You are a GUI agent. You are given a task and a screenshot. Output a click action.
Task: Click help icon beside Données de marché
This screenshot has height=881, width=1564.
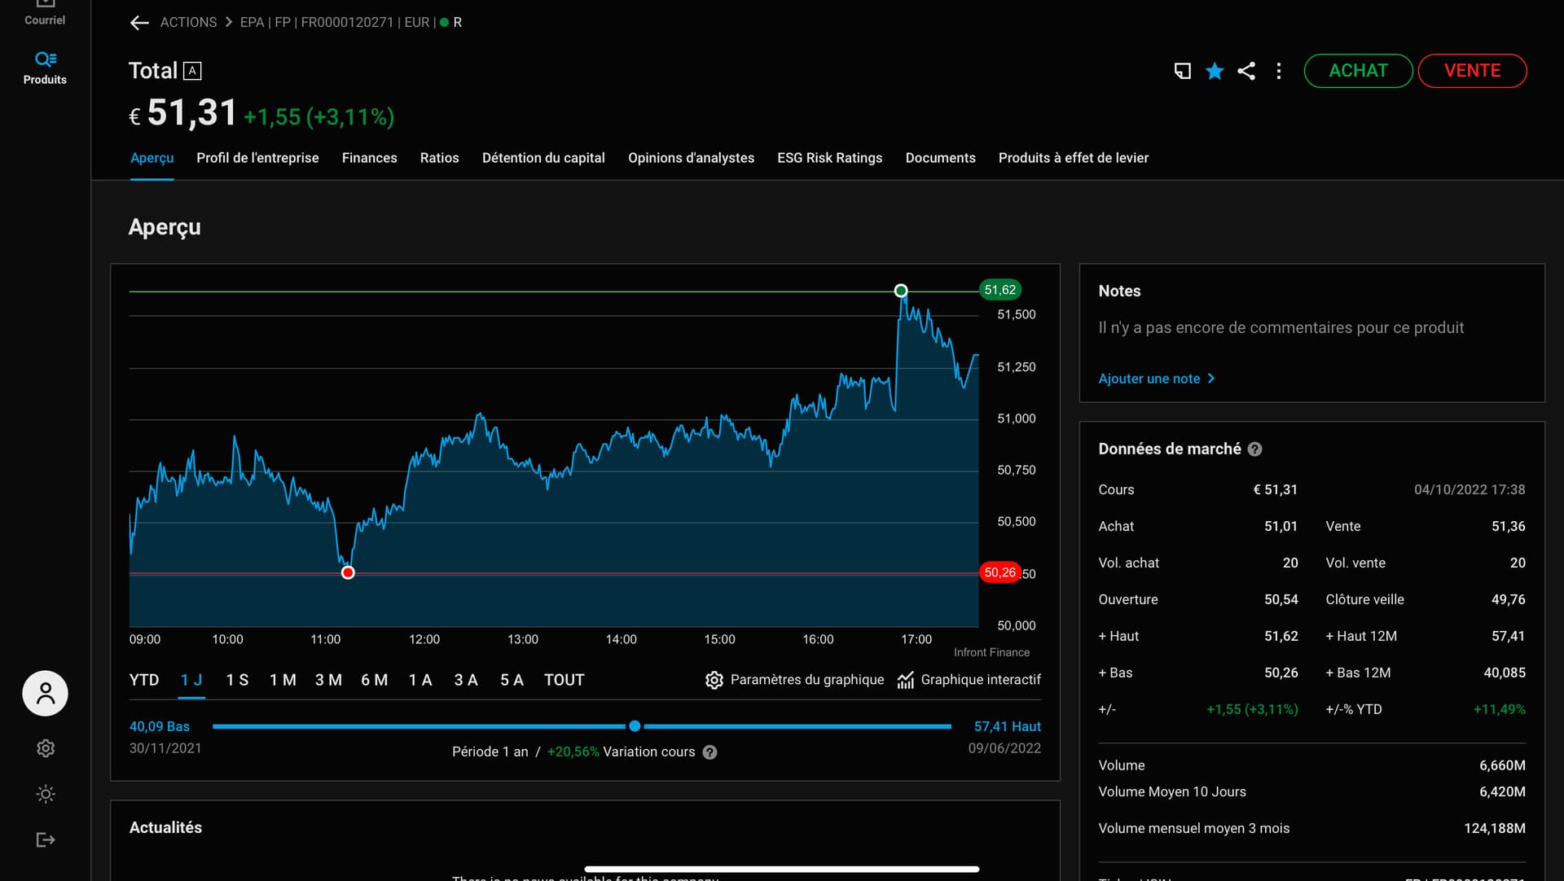click(1254, 449)
